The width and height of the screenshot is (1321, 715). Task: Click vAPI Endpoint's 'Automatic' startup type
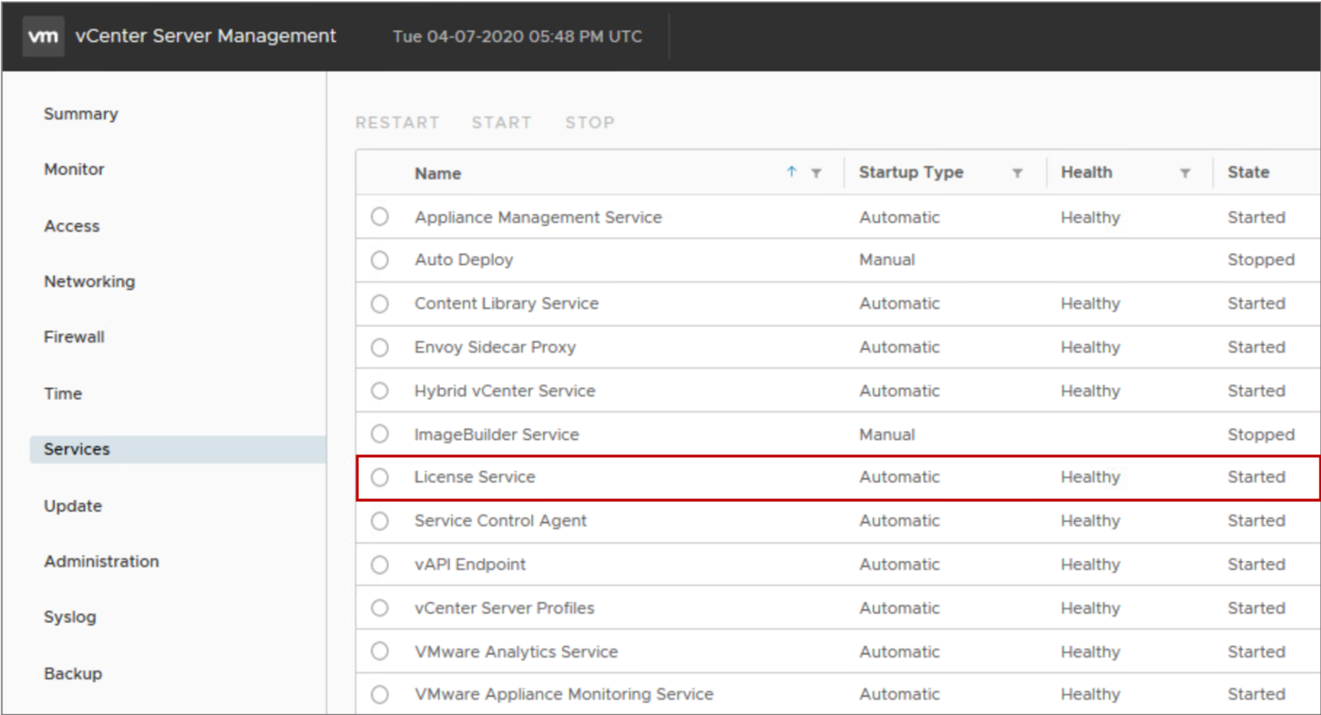tap(899, 564)
